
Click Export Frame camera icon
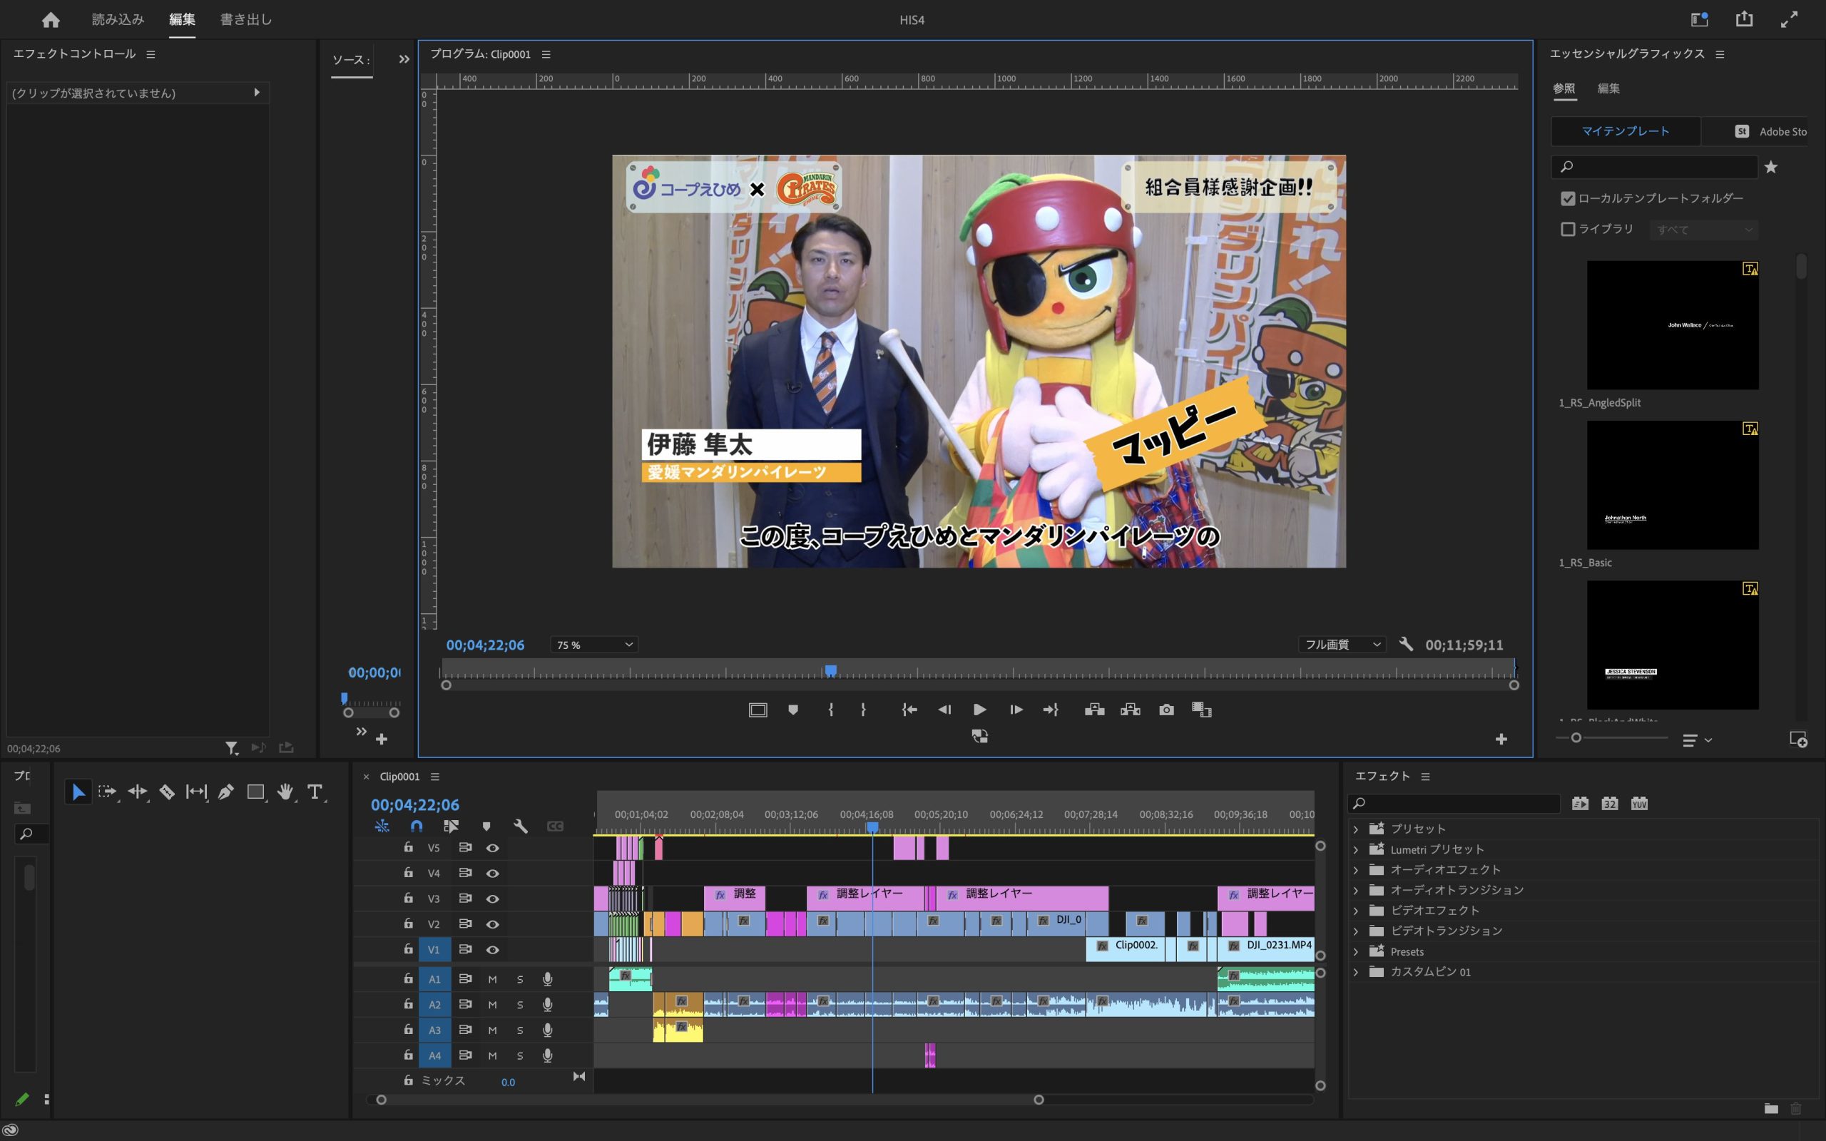click(x=1166, y=710)
